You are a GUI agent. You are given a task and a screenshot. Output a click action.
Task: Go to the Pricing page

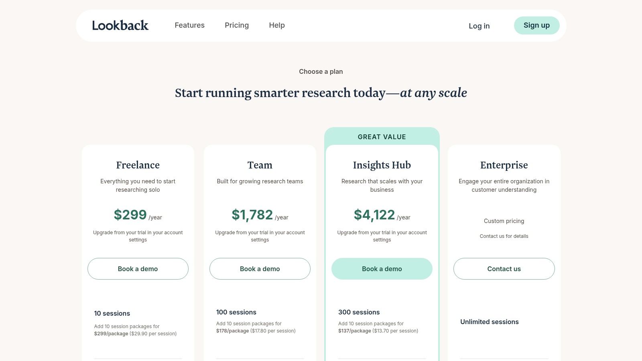point(237,25)
